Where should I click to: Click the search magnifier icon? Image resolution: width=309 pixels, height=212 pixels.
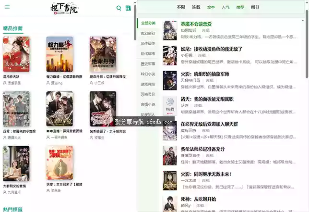coord(119,8)
